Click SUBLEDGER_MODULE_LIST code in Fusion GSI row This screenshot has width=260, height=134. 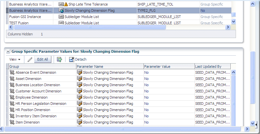coord(159,17)
